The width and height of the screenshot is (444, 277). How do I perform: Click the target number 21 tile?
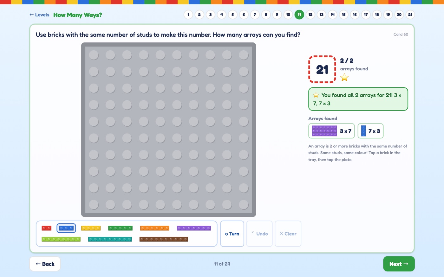(x=322, y=69)
